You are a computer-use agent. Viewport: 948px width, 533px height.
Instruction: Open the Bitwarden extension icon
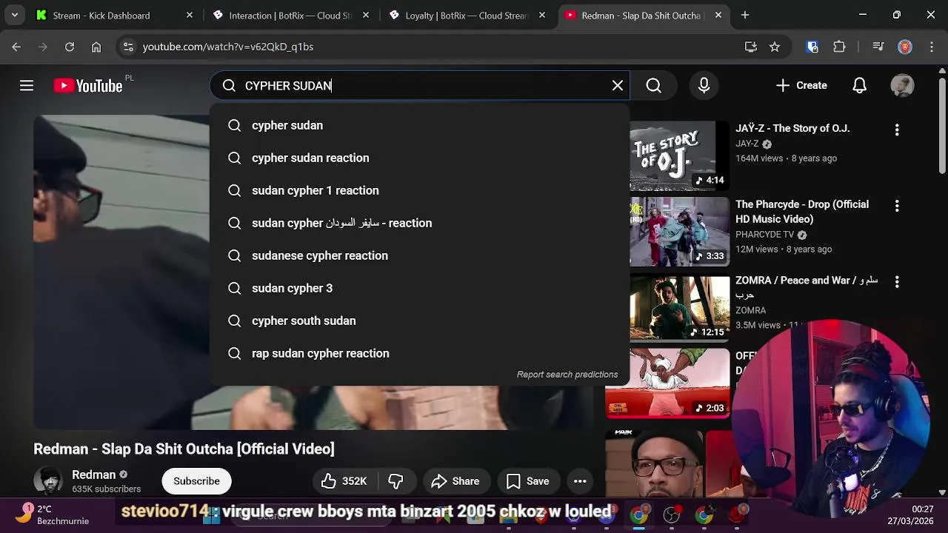pos(812,47)
